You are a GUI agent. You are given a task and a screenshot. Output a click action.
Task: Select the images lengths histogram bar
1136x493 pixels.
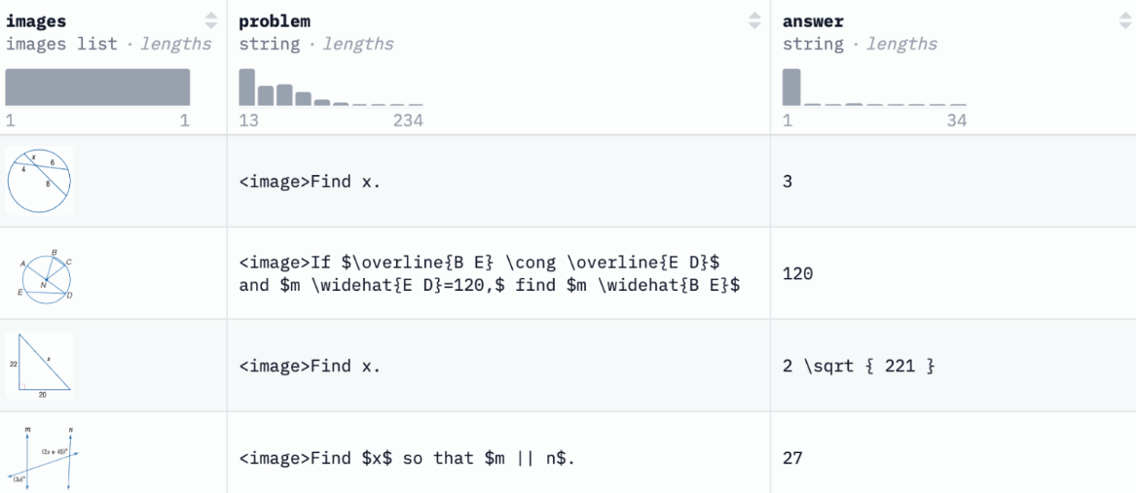point(97,87)
